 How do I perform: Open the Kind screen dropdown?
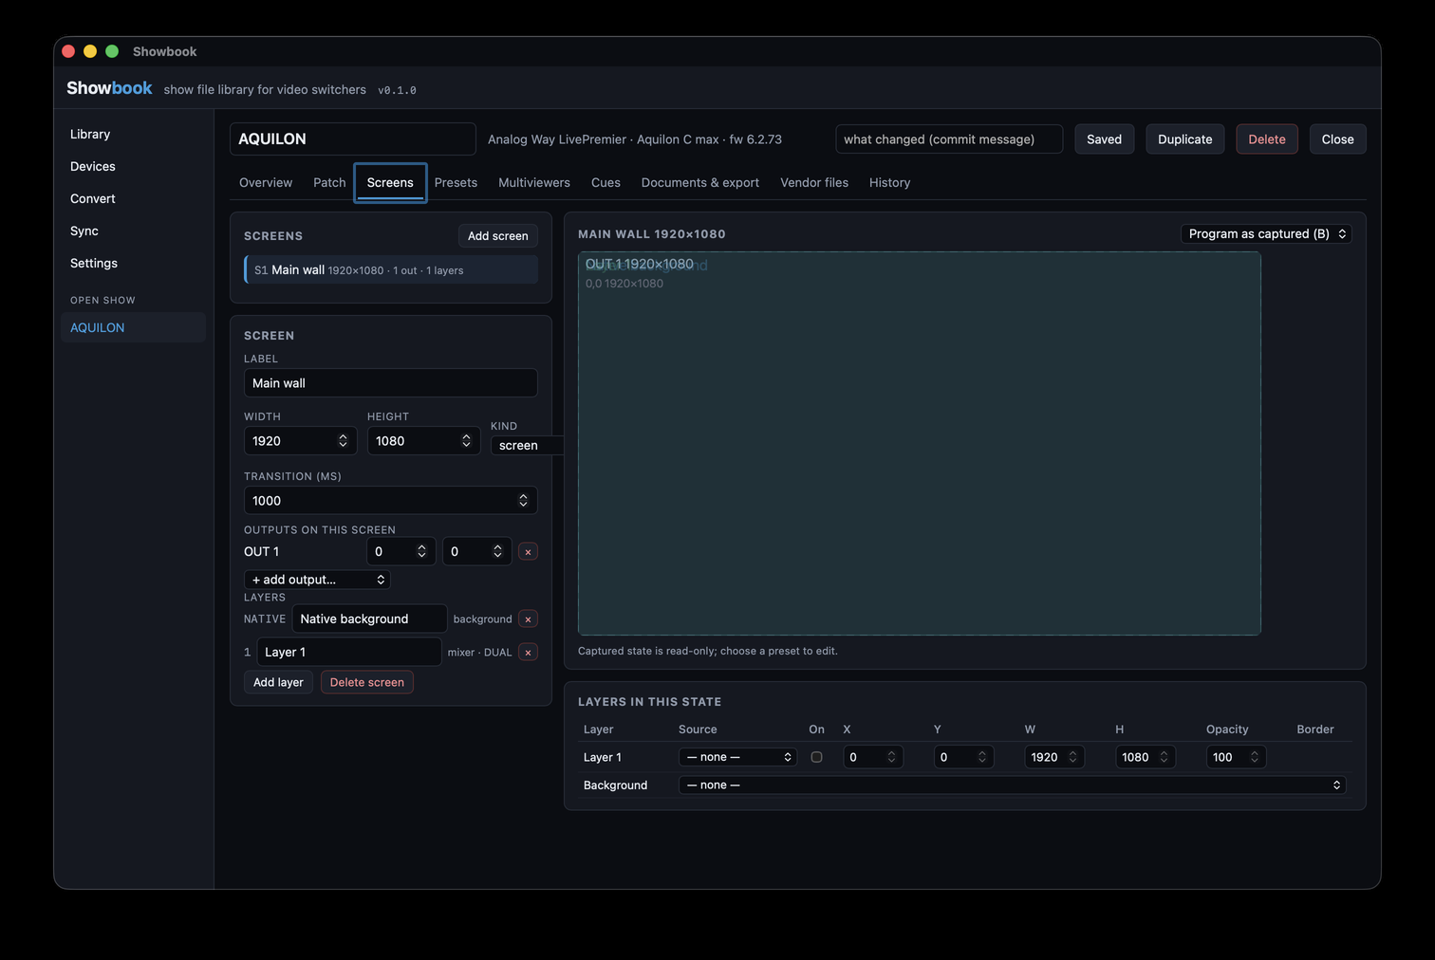527,445
